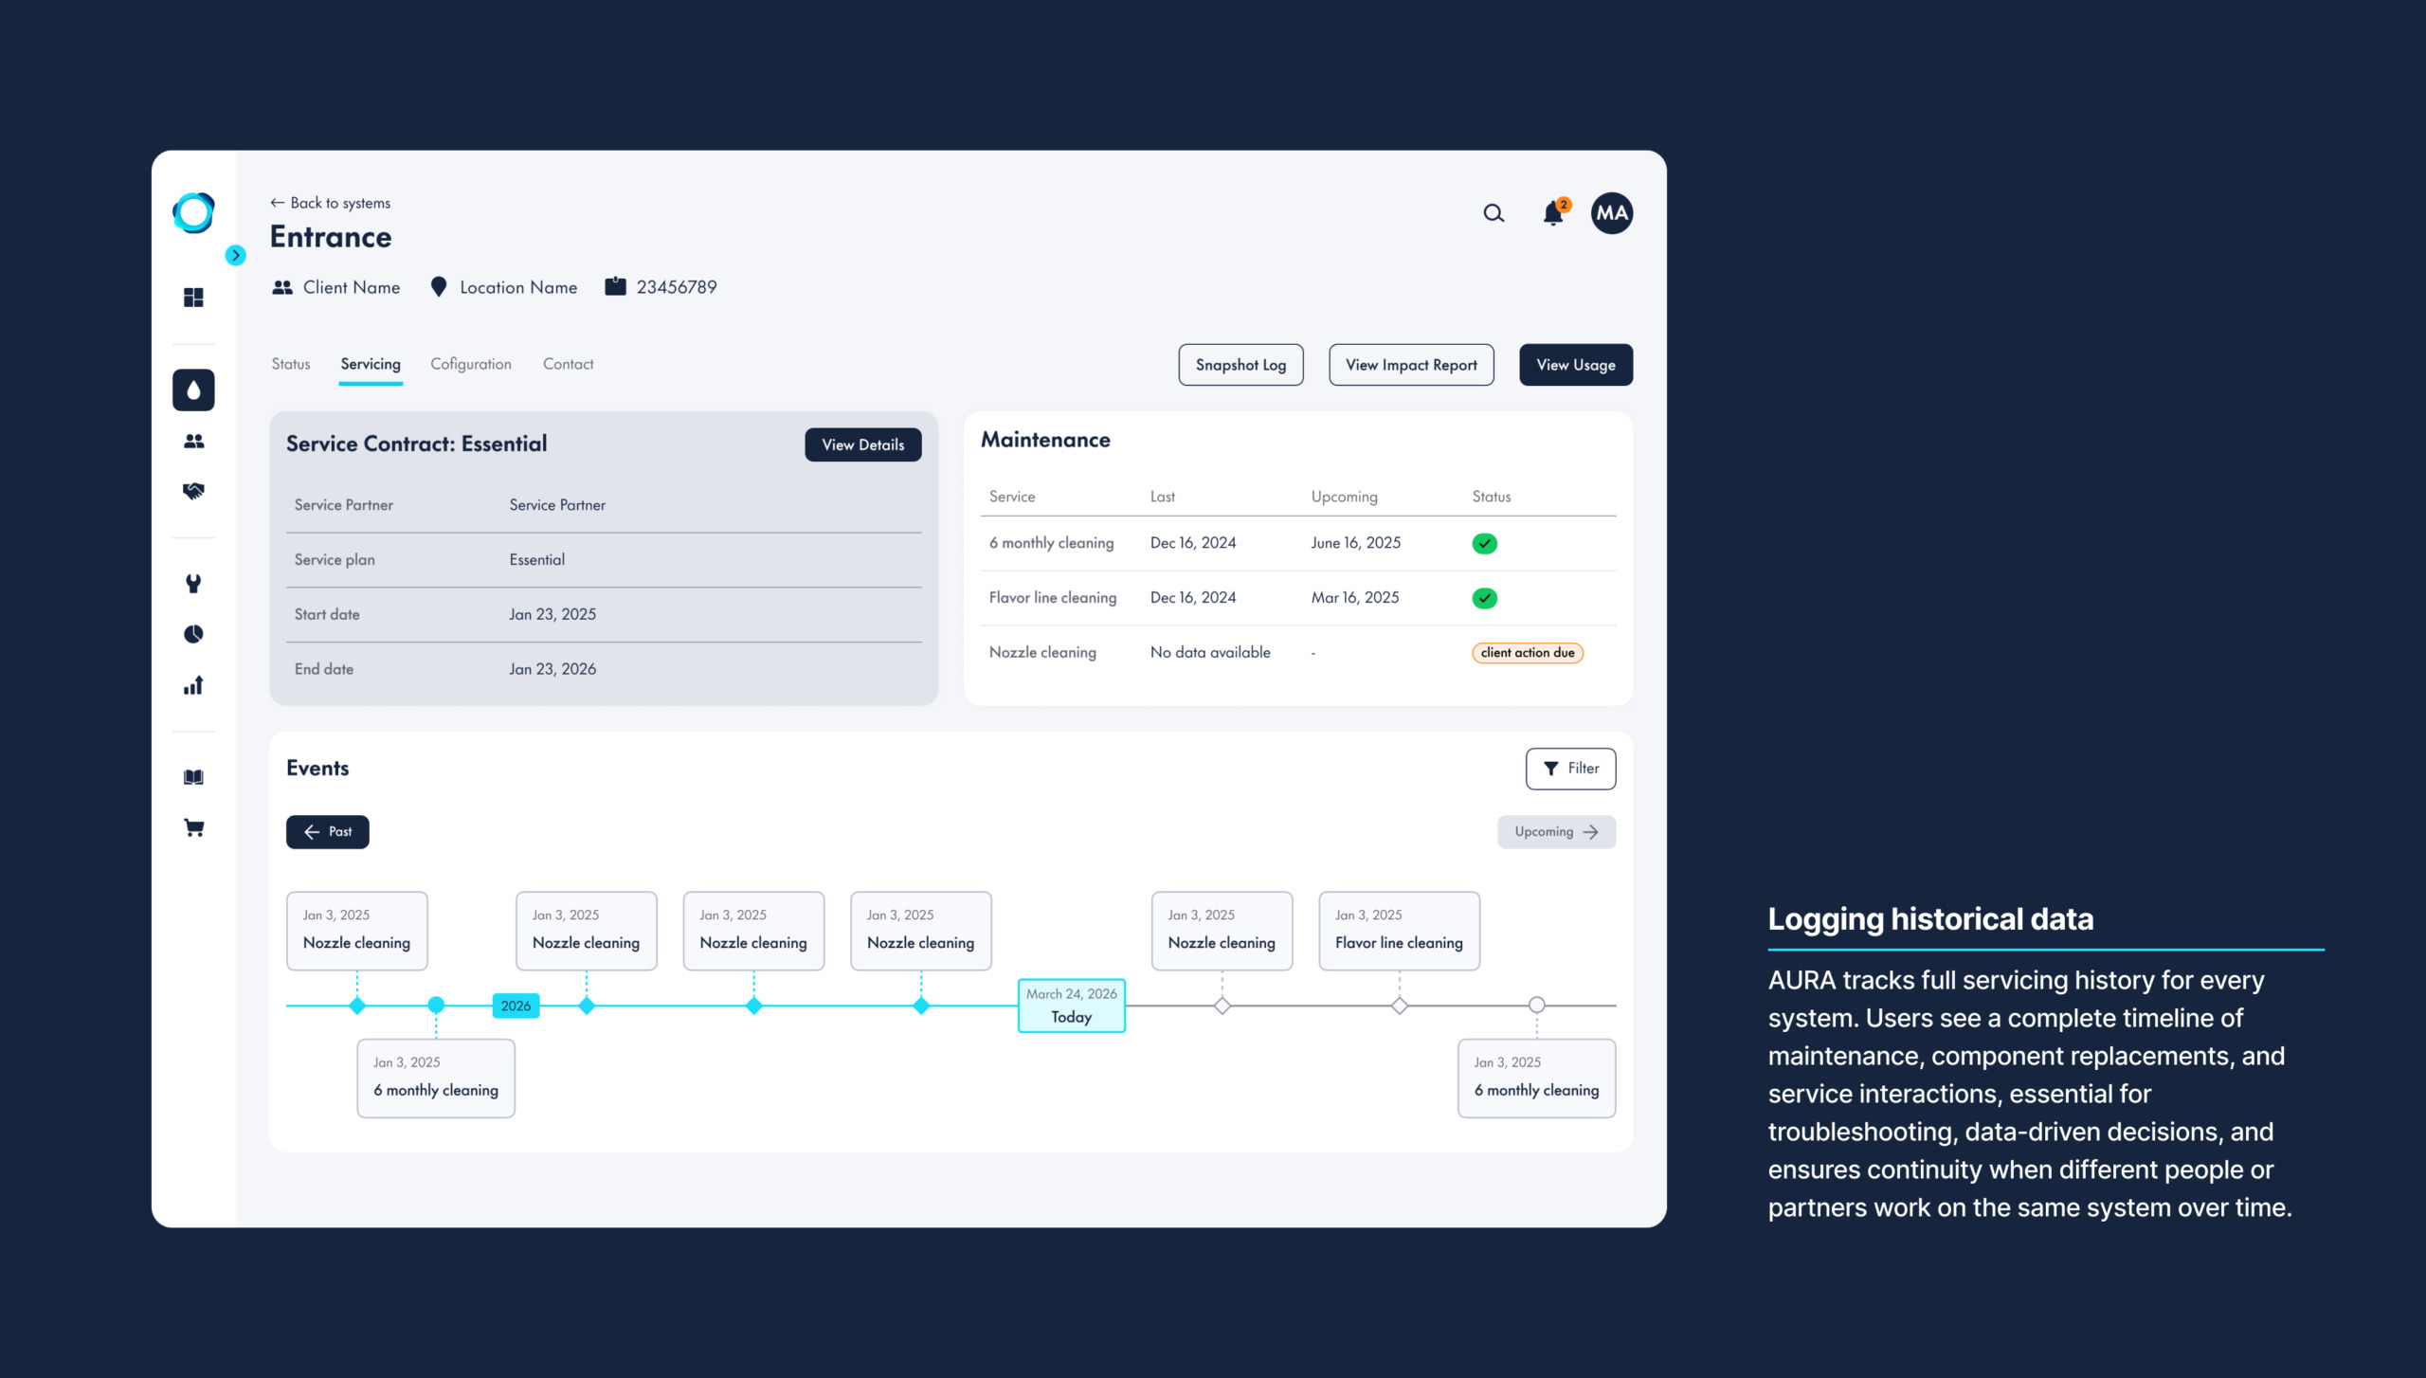This screenshot has height=1378, width=2426.
Task: Select the Today marker on the timeline
Action: (1071, 1006)
